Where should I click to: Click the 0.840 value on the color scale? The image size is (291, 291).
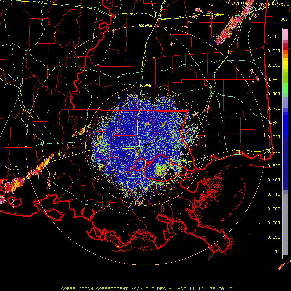point(274,80)
